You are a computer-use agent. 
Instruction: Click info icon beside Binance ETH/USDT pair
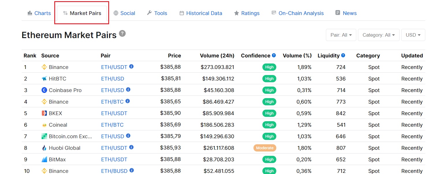[x=131, y=66]
